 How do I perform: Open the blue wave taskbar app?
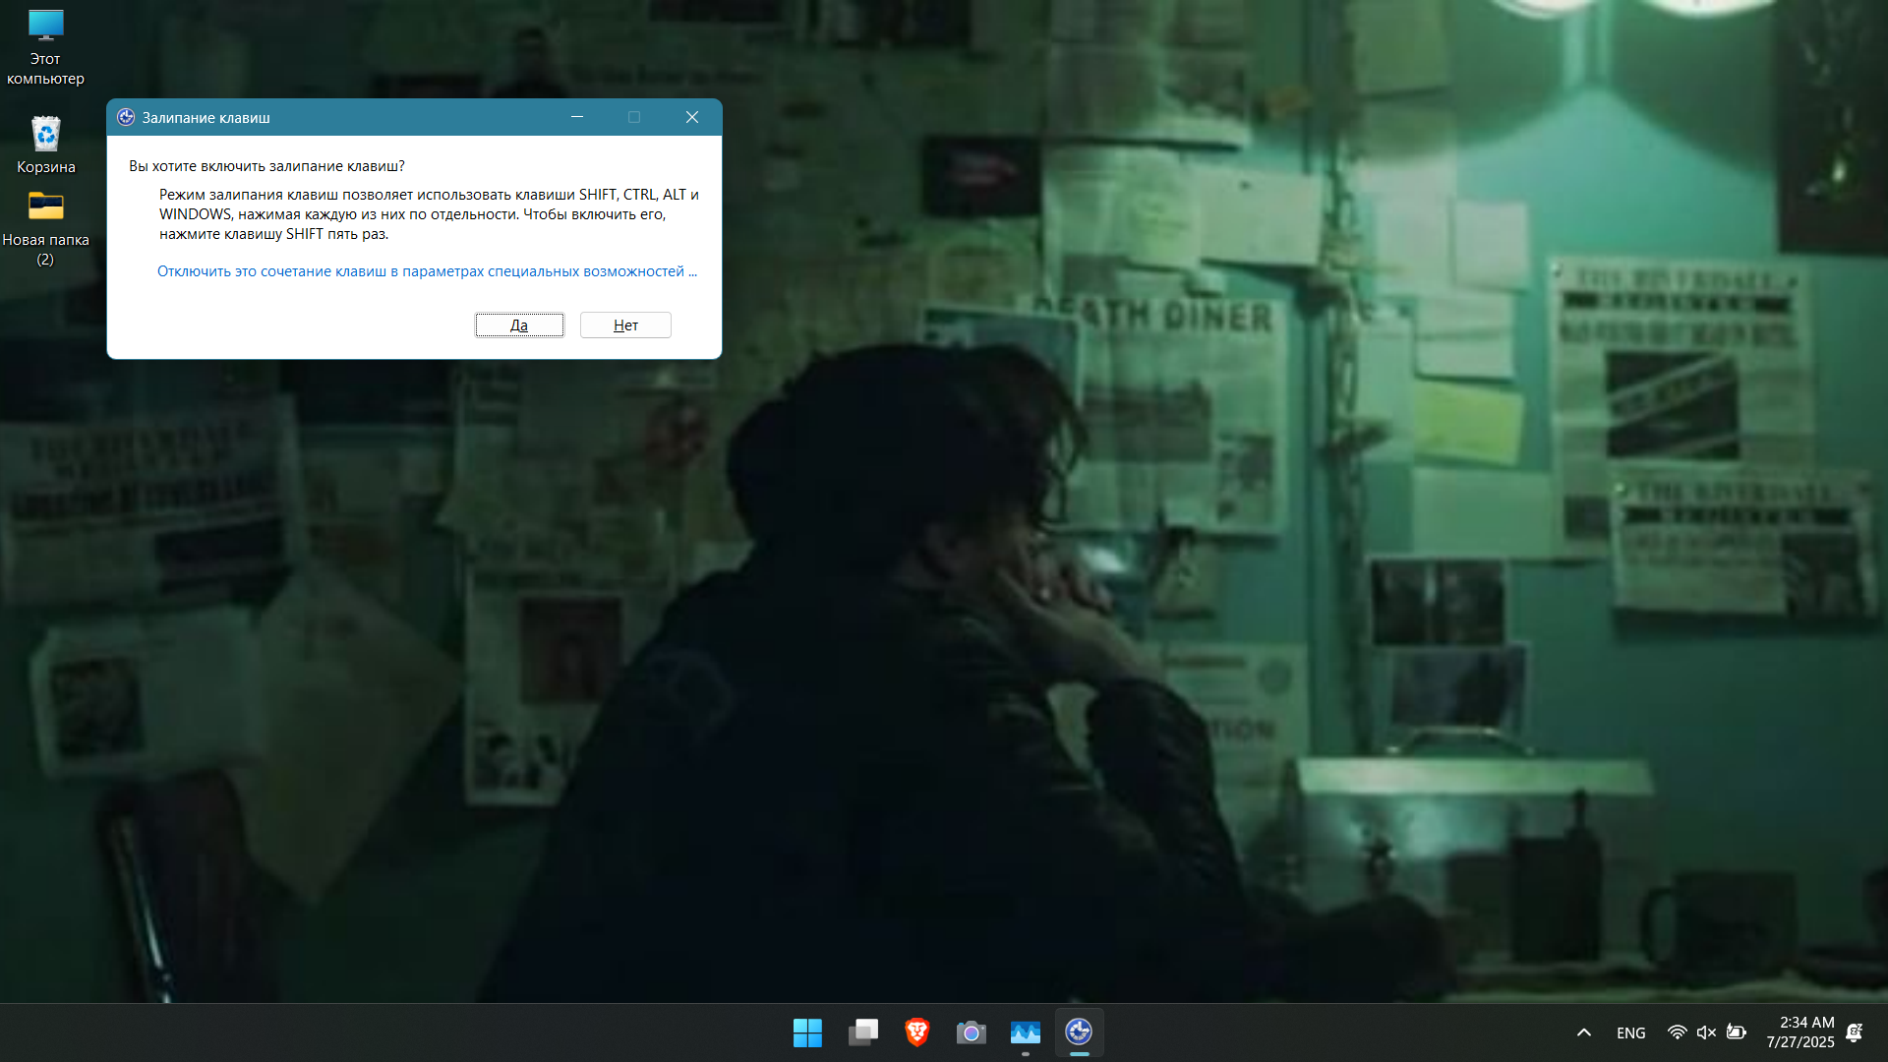pos(1025,1032)
